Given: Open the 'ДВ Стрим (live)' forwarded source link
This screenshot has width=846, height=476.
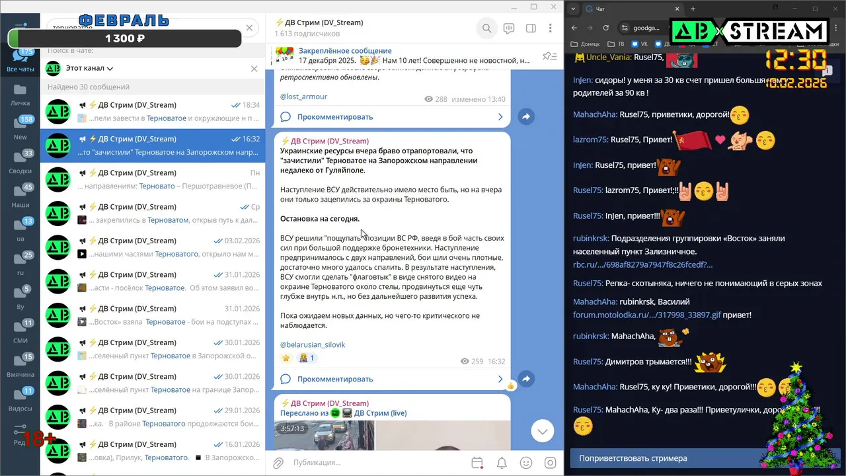Looking at the screenshot, I should tap(380, 413).
